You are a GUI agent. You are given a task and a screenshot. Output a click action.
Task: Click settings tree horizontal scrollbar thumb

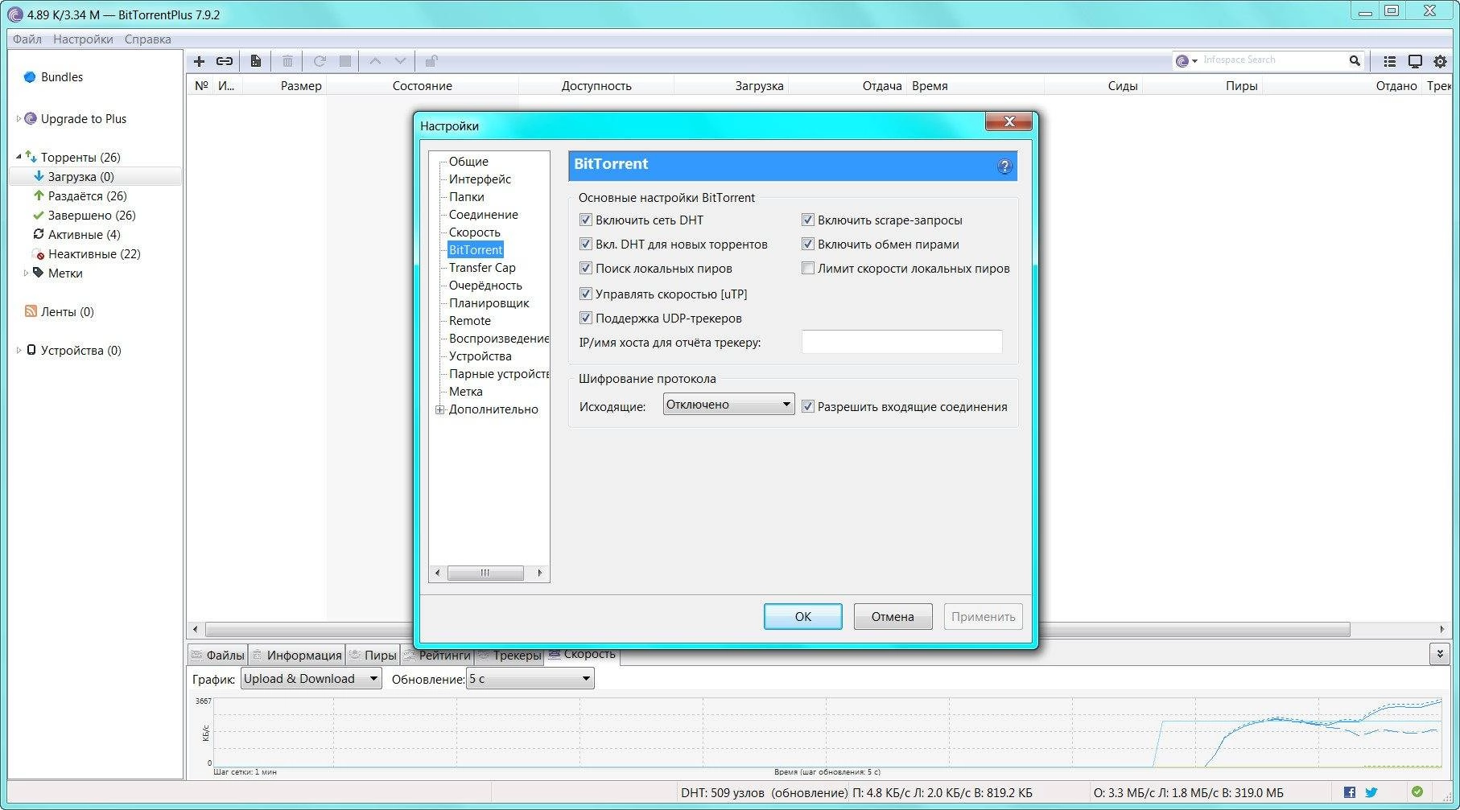click(485, 573)
